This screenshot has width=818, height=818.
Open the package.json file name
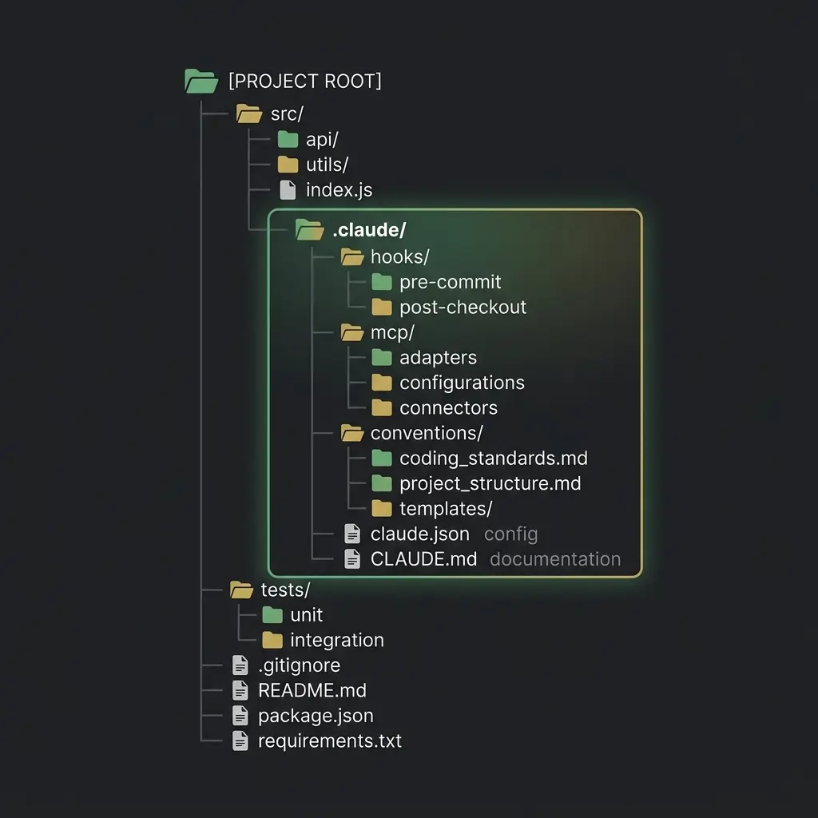[316, 717]
